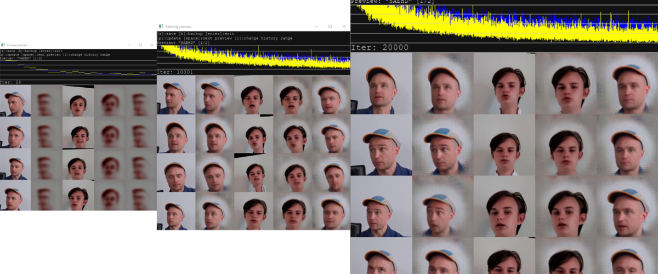Select the third-row cap man with closed eyes in the Iter 10001 window

[x=176, y=172]
